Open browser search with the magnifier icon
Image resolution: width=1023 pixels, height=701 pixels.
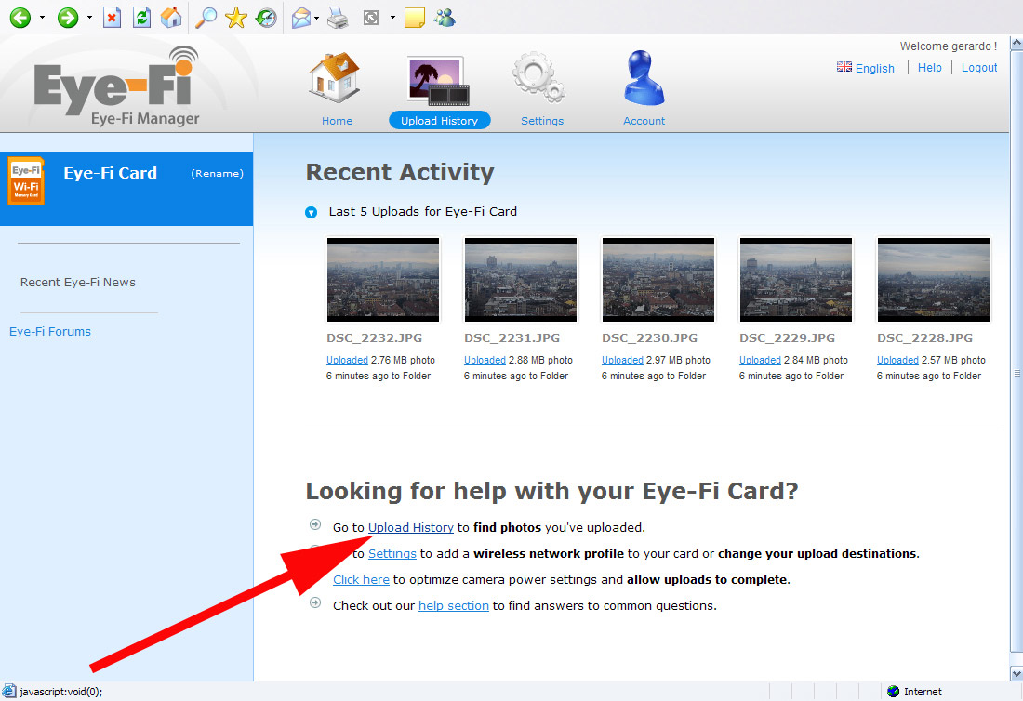tap(206, 18)
